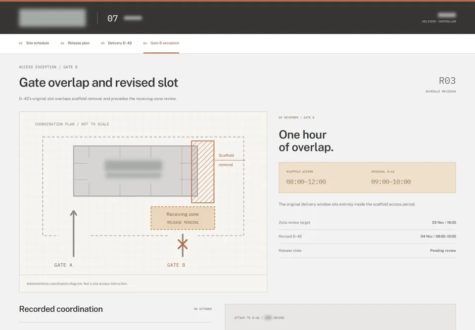Select the hatched scaffold removal zone
This screenshot has height=330, width=475.
203,172
